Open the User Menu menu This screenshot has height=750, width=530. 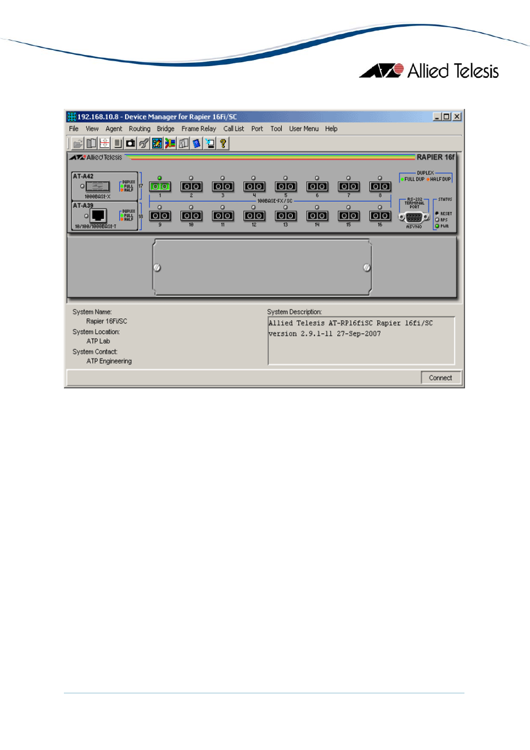click(304, 128)
